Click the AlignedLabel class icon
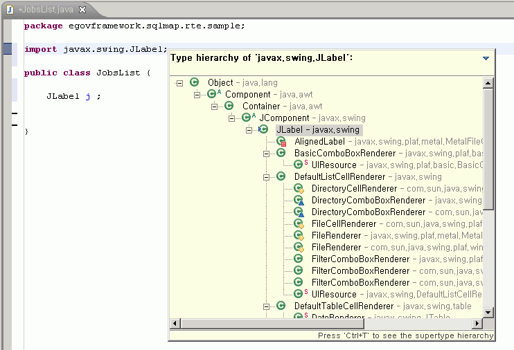Image resolution: width=514 pixels, height=350 pixels. click(281, 141)
